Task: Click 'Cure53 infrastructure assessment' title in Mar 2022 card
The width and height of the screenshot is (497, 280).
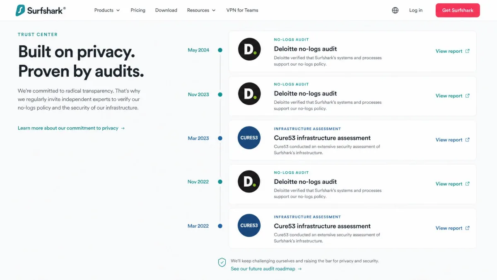Action: click(322, 226)
